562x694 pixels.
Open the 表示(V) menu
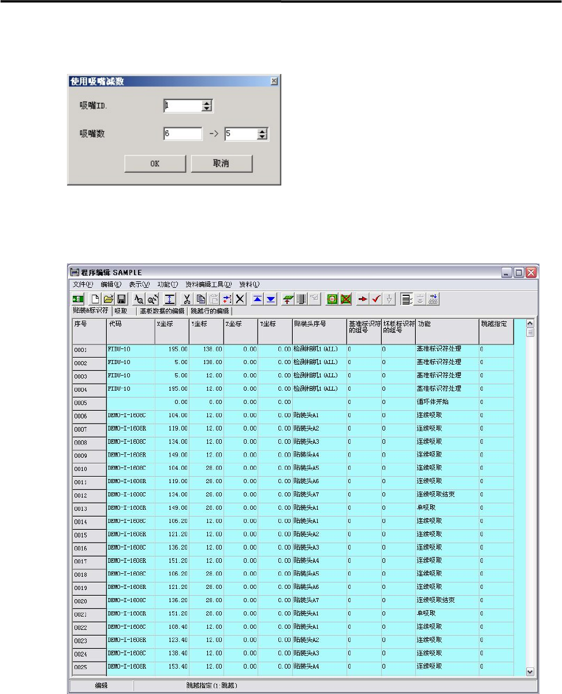tap(139, 284)
